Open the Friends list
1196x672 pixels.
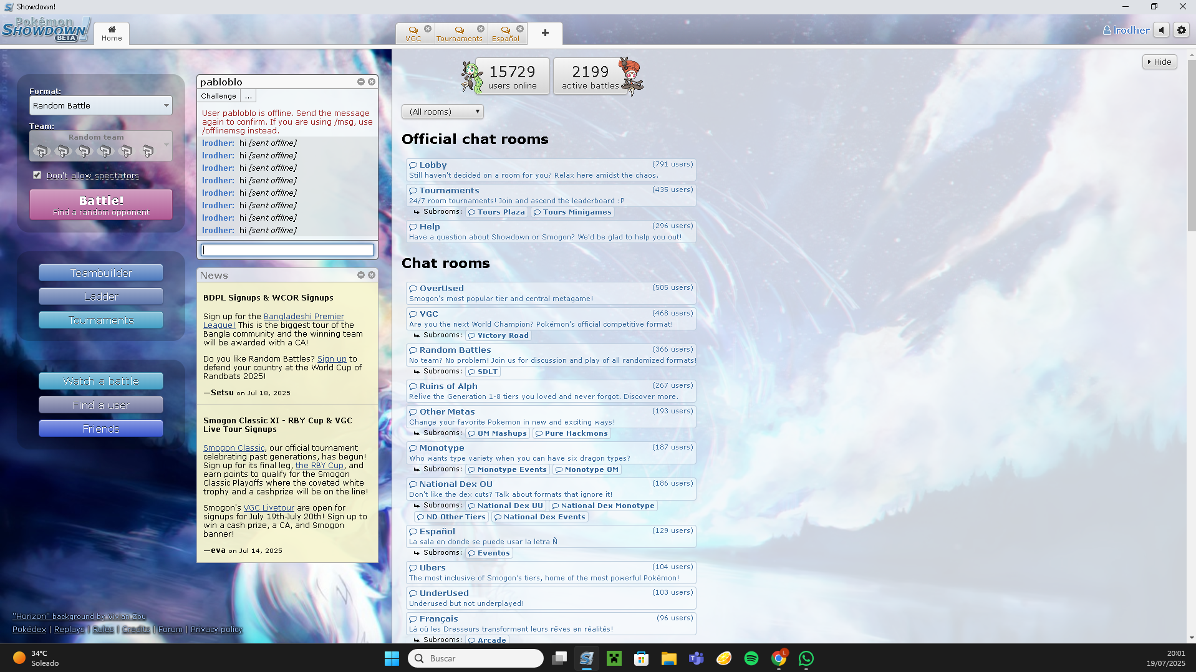click(x=101, y=429)
